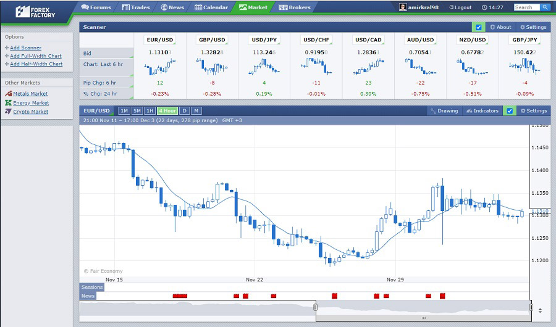The height and width of the screenshot is (327, 556).
Task: Click the current price tag on price axis
Action: click(x=540, y=211)
